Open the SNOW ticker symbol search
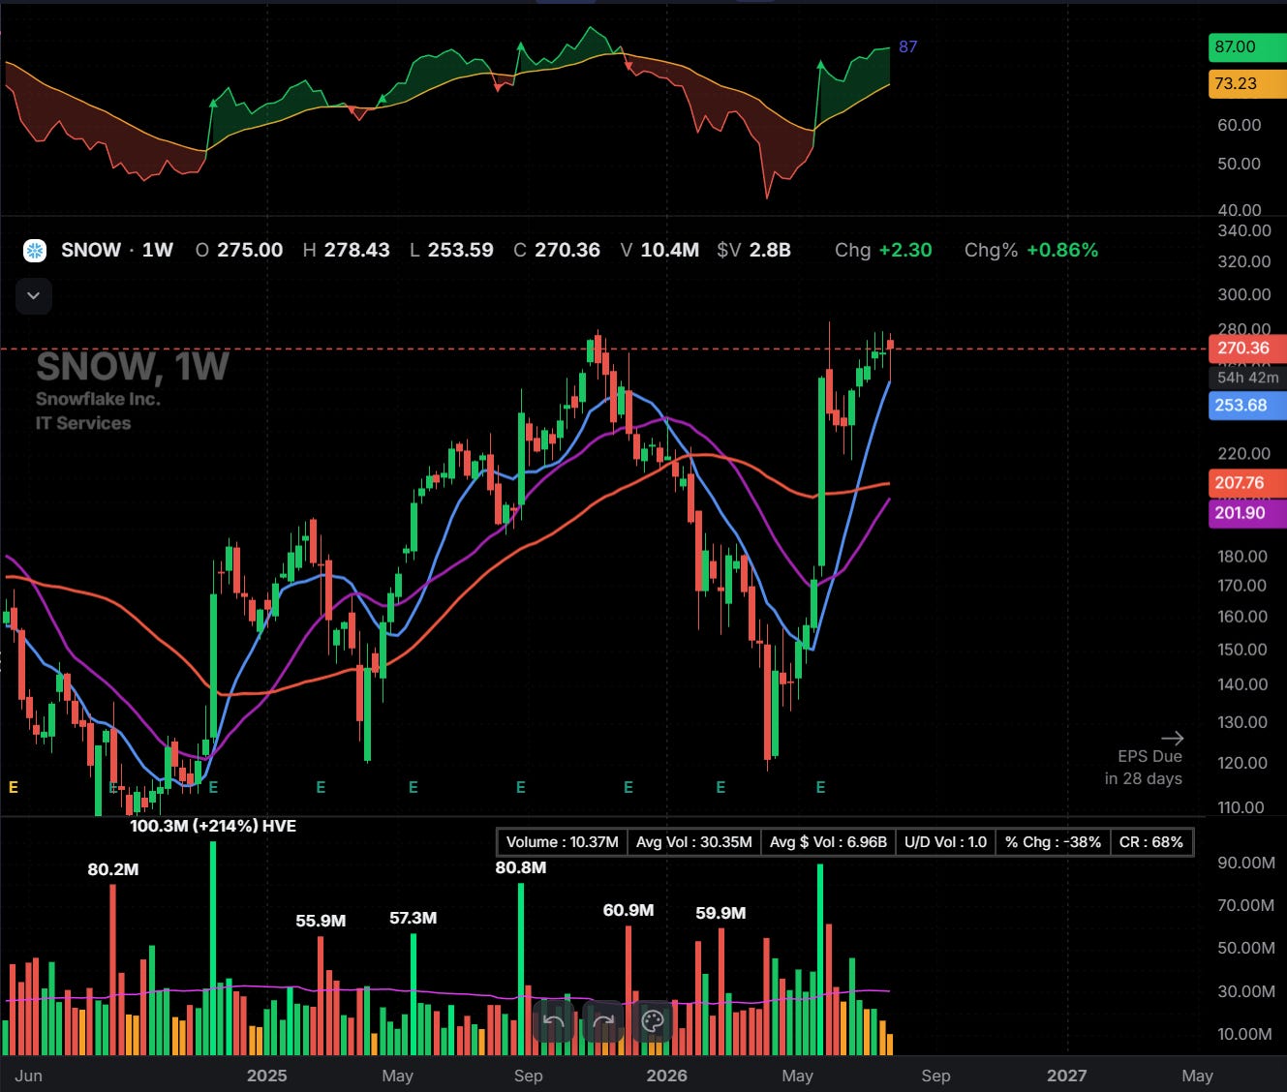The image size is (1287, 1092). [x=91, y=250]
